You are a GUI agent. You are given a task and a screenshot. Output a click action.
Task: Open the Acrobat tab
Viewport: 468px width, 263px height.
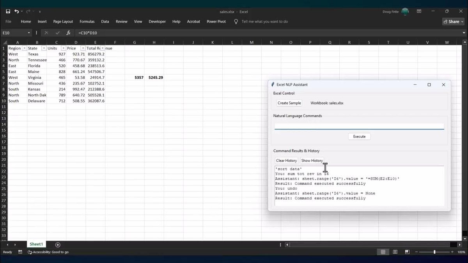coord(193,21)
